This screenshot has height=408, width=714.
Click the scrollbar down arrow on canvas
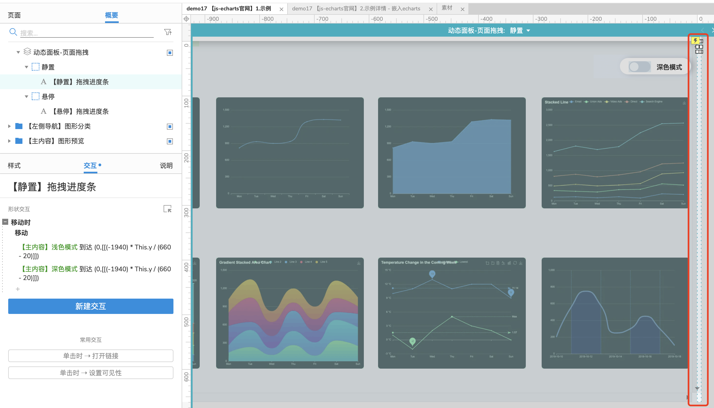coord(698,388)
